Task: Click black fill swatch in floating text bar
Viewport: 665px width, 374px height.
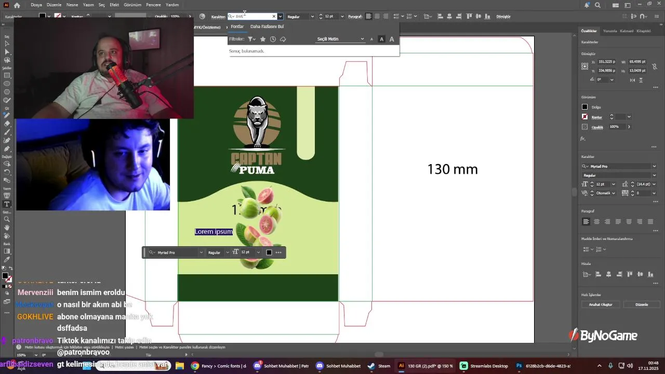Action: [269, 252]
